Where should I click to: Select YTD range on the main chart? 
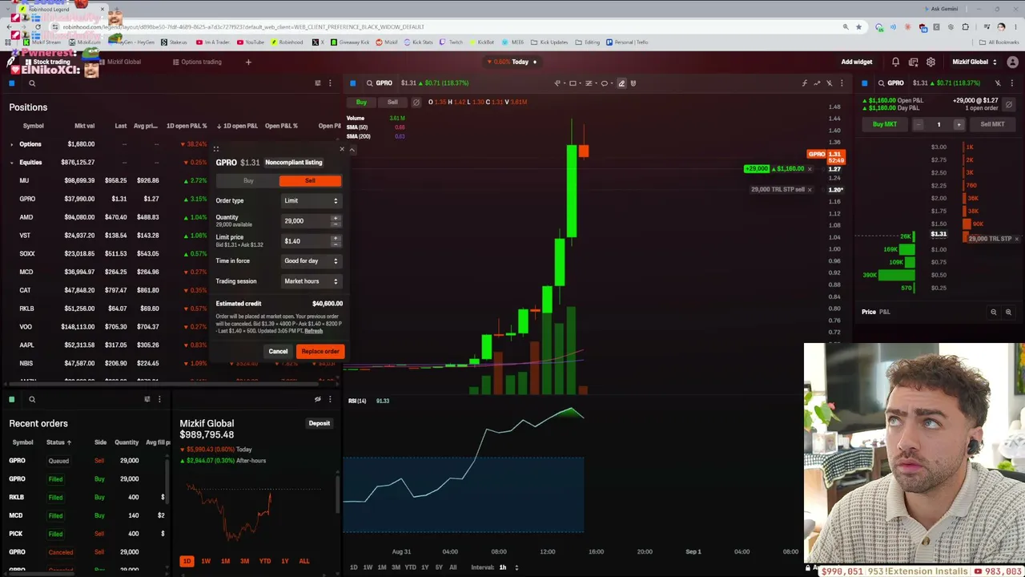point(410,567)
